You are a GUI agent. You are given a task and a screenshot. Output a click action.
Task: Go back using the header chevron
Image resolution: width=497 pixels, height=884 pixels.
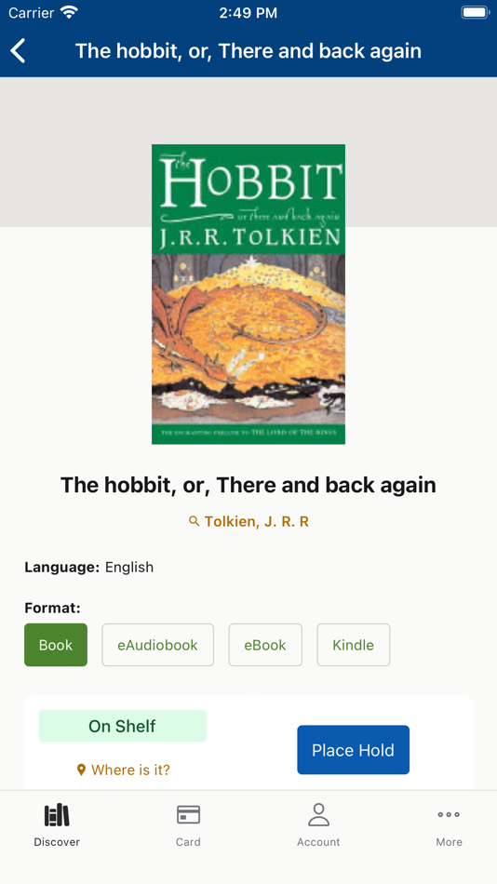(18, 51)
